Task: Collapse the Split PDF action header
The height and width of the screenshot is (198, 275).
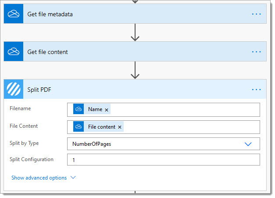Action: tap(135, 89)
